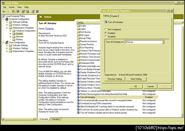Select Windows Settings under User Configuration

click(20, 48)
